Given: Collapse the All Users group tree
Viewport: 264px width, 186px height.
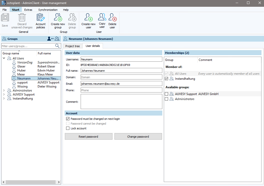Looking at the screenshot, I should pyautogui.click(x=4, y=58).
